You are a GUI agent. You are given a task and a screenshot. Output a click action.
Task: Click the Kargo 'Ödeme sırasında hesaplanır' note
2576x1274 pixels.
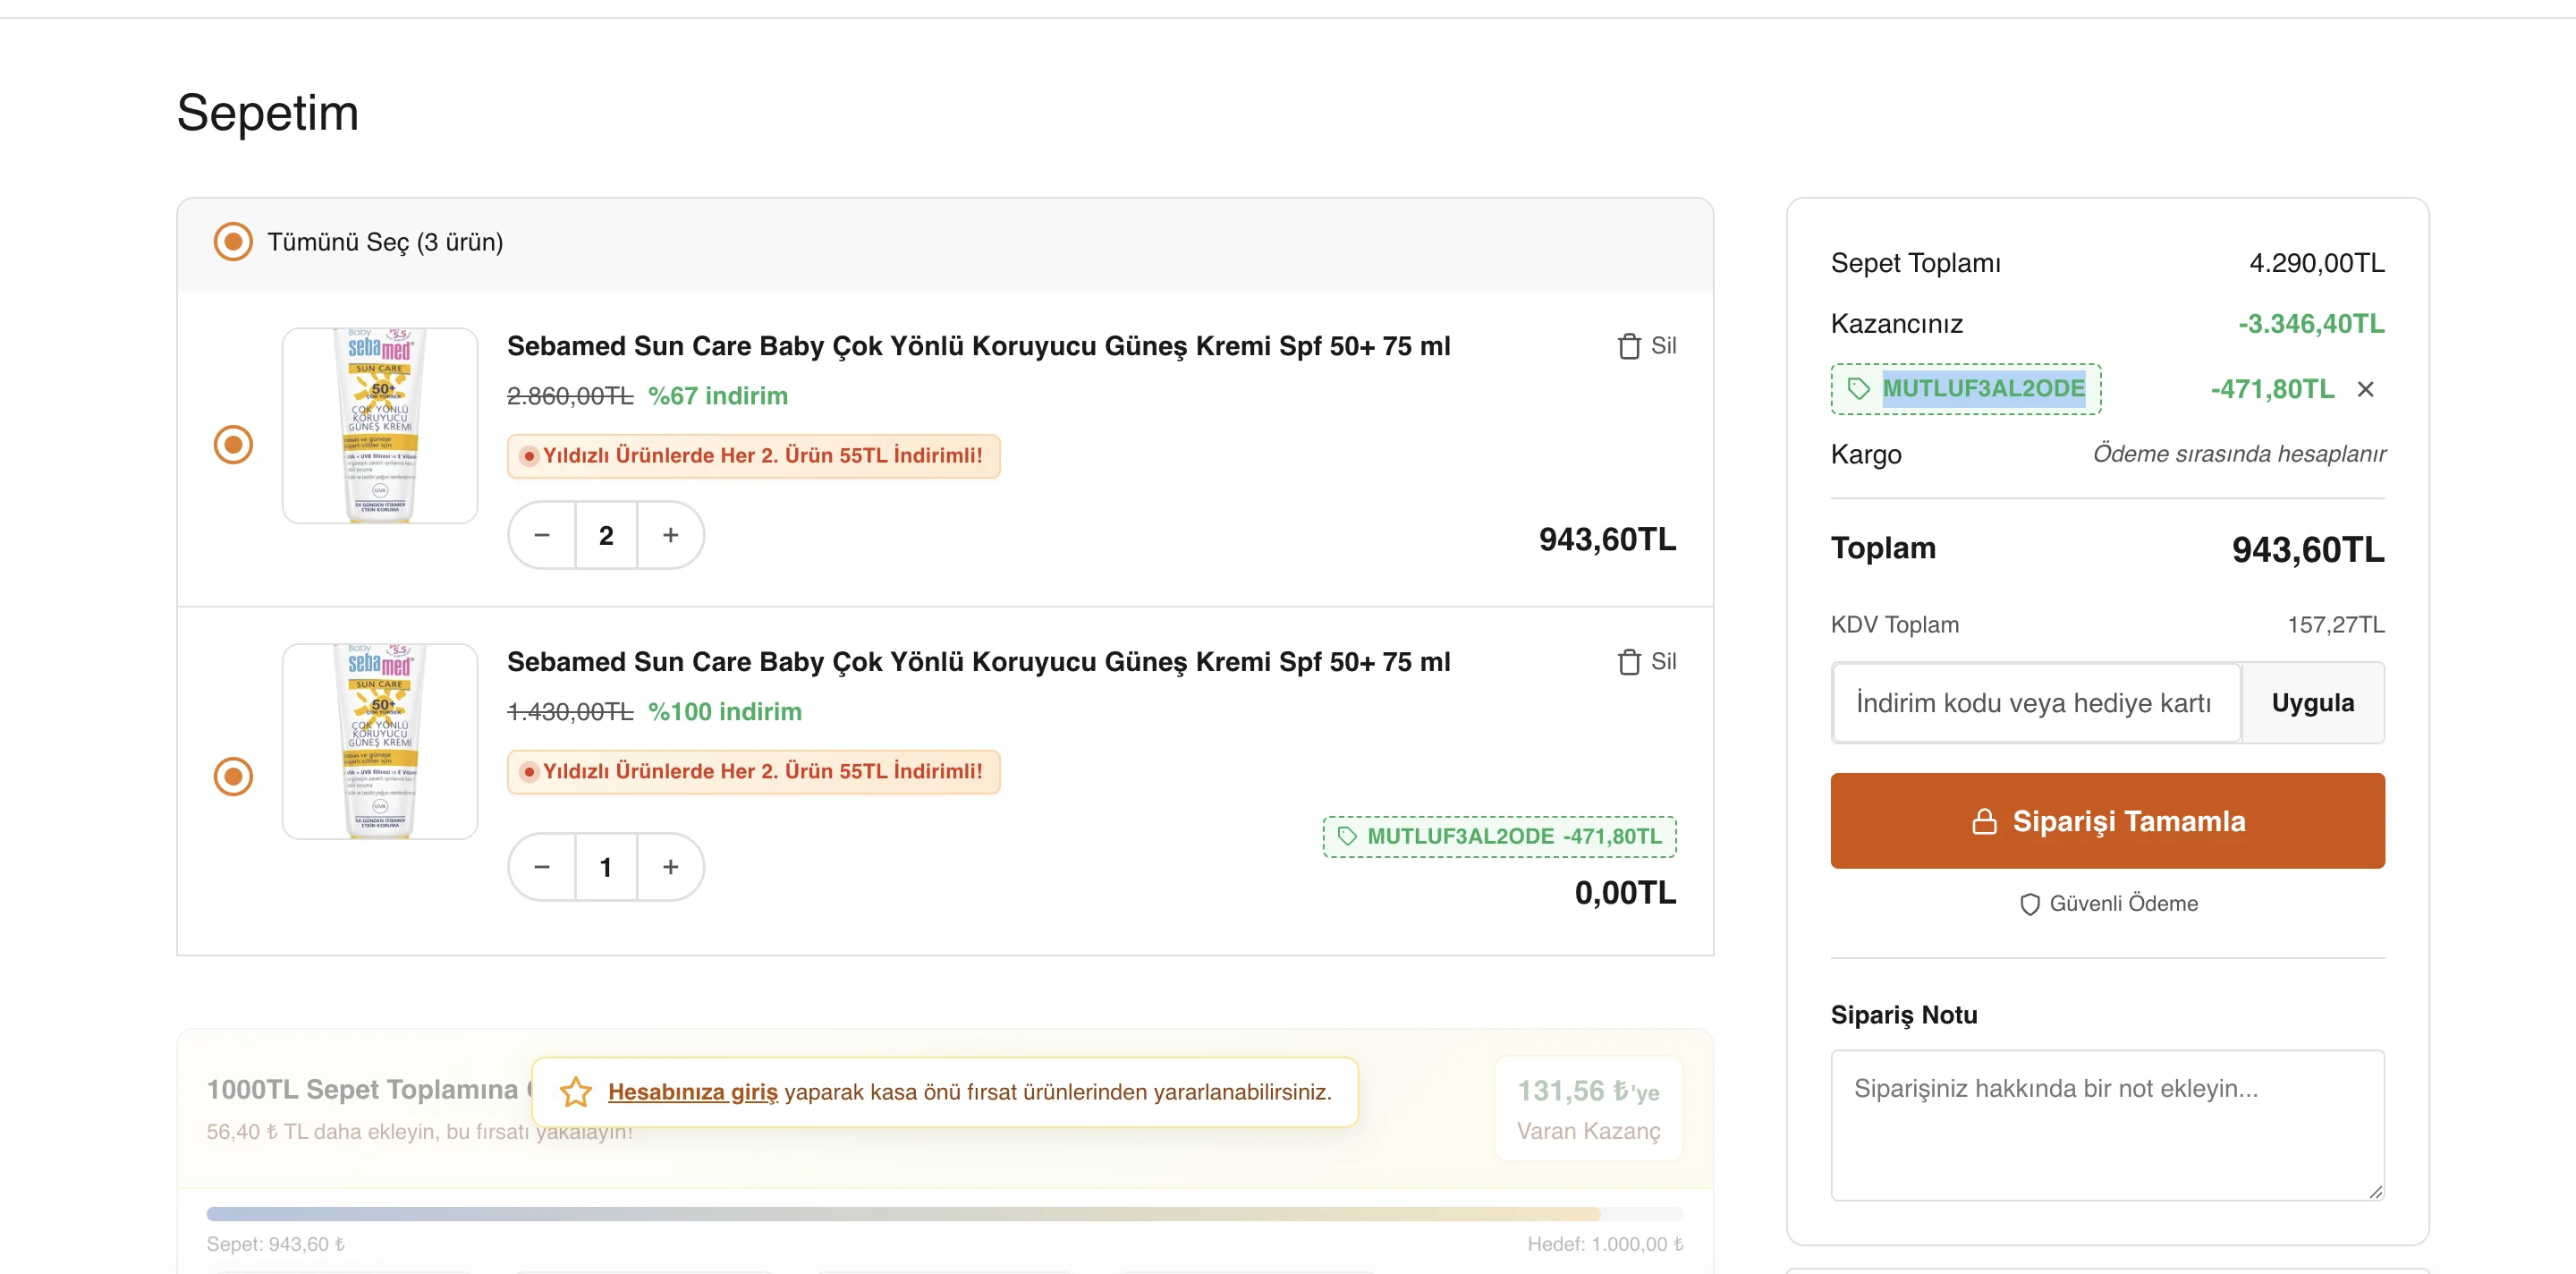pos(2239,454)
